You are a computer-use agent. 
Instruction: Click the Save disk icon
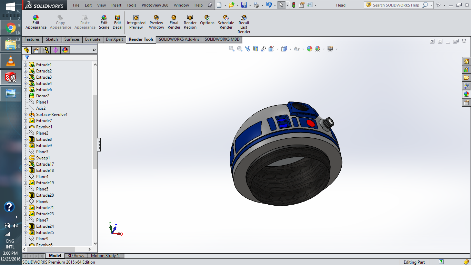click(244, 5)
